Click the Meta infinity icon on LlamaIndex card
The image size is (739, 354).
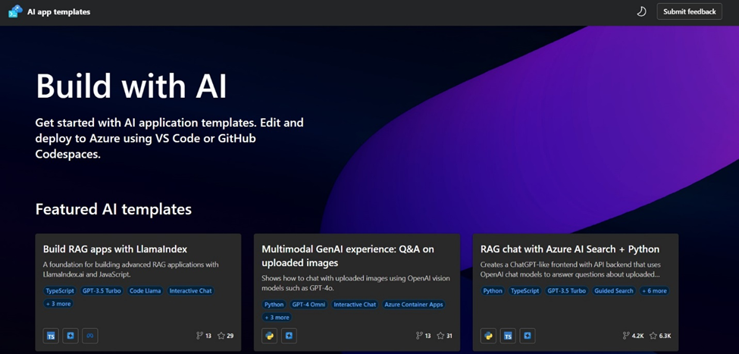pos(89,336)
